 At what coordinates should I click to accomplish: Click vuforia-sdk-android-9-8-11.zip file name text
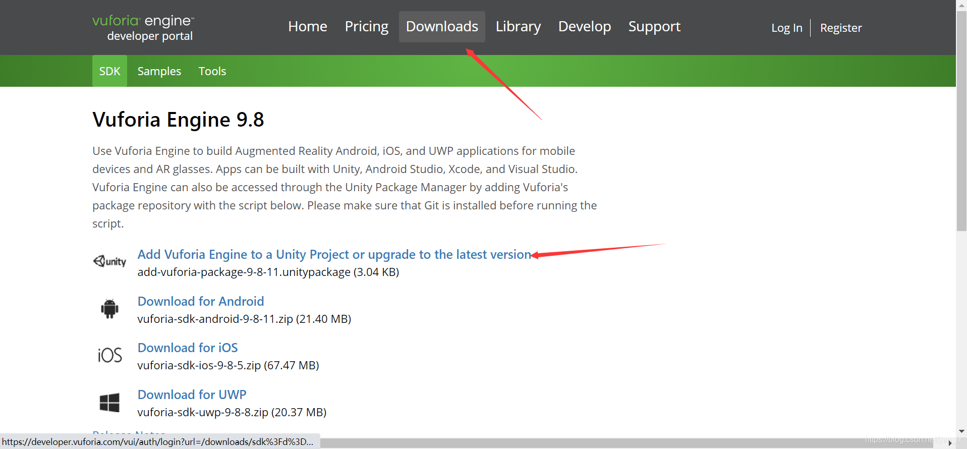coord(215,319)
